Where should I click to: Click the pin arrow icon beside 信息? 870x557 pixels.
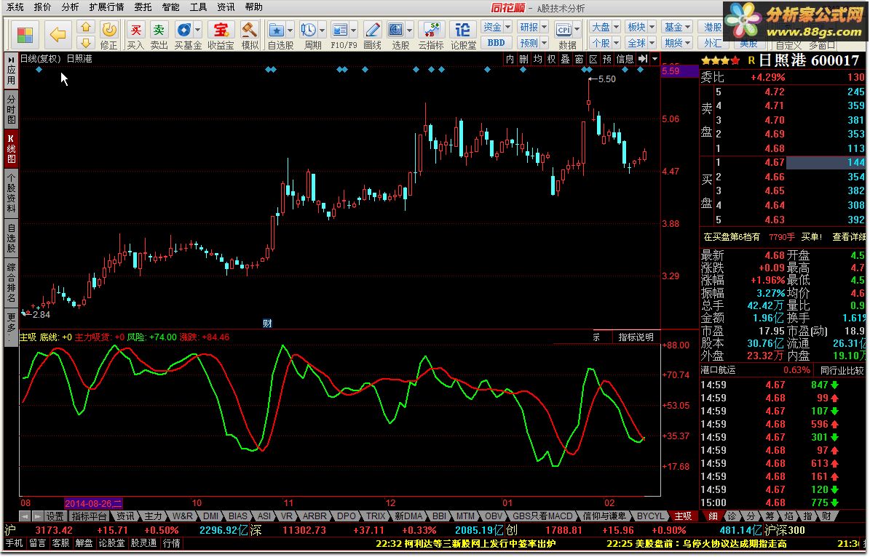coord(642,59)
